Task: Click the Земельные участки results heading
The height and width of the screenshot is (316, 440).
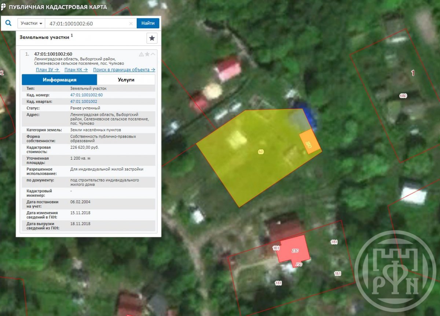Action: click(44, 37)
